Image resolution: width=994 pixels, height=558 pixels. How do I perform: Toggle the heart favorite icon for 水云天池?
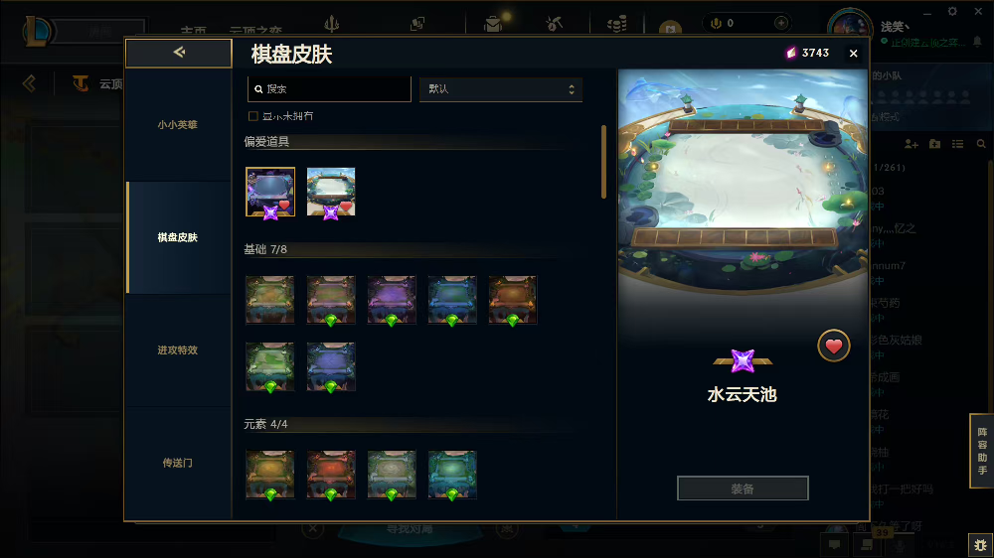coord(833,346)
